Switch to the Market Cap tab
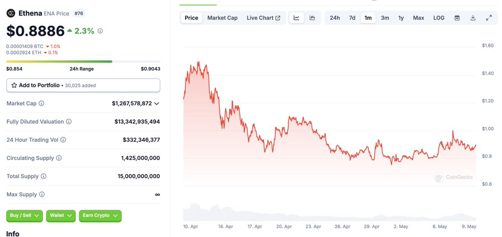Image resolution: width=502 pixels, height=237 pixels. (222, 18)
